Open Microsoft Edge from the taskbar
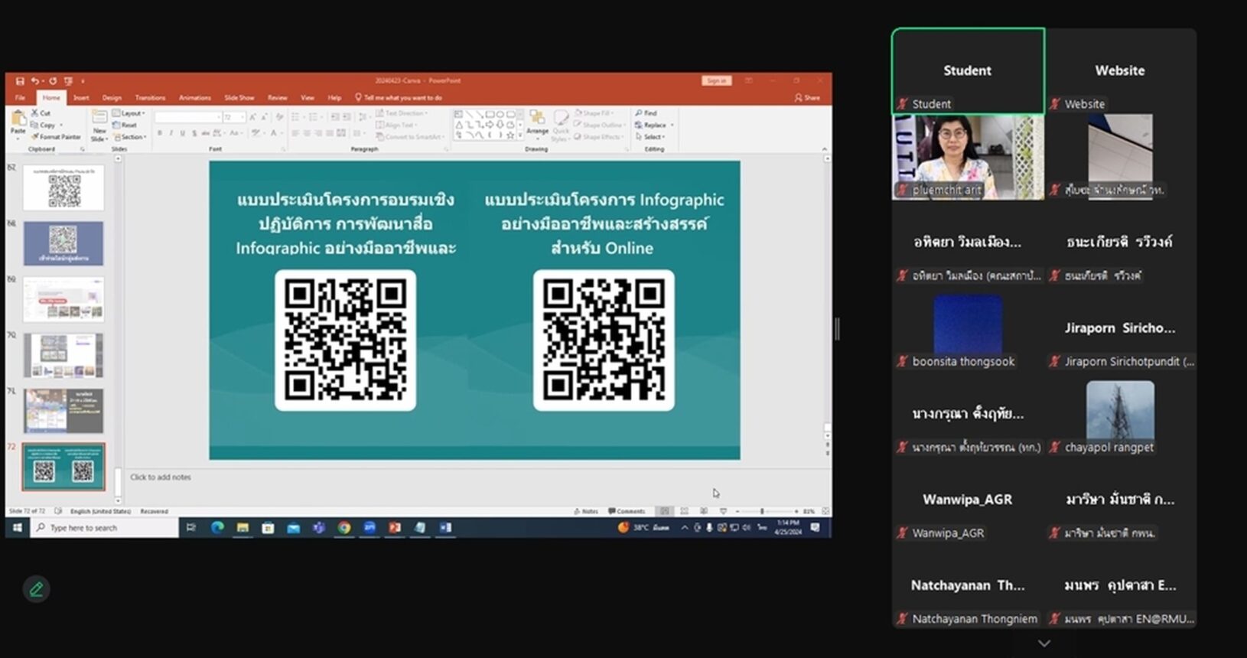 pos(217,527)
